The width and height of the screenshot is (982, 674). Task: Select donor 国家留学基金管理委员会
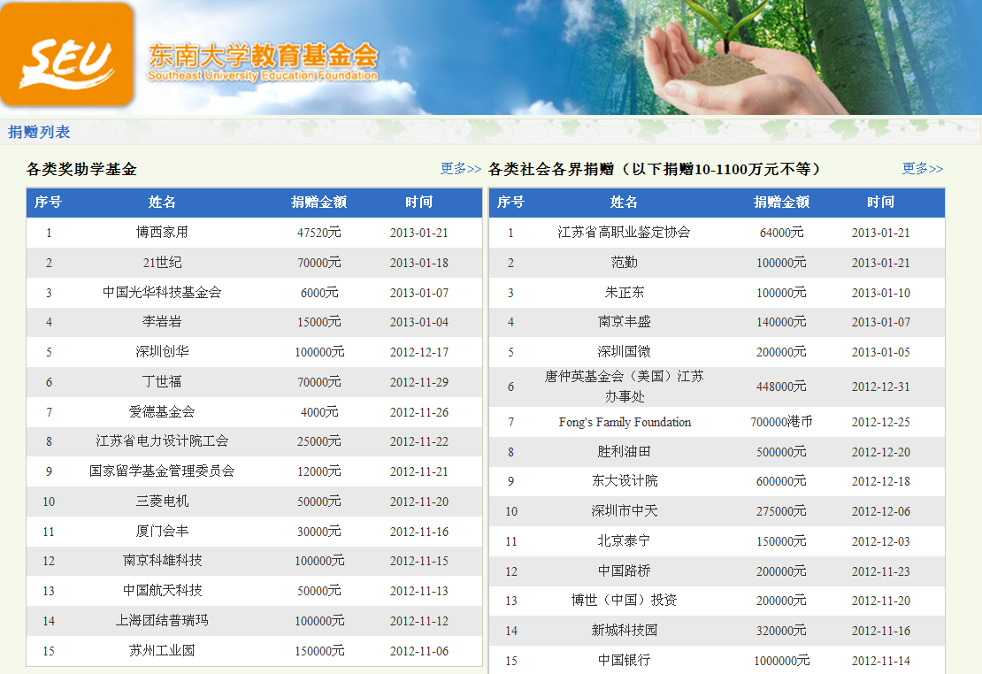[x=162, y=471]
